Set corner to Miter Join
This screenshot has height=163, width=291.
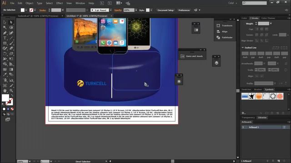coord(256,35)
